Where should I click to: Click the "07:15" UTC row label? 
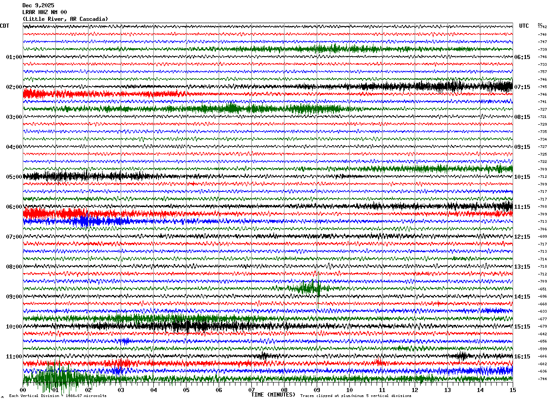click(522, 87)
